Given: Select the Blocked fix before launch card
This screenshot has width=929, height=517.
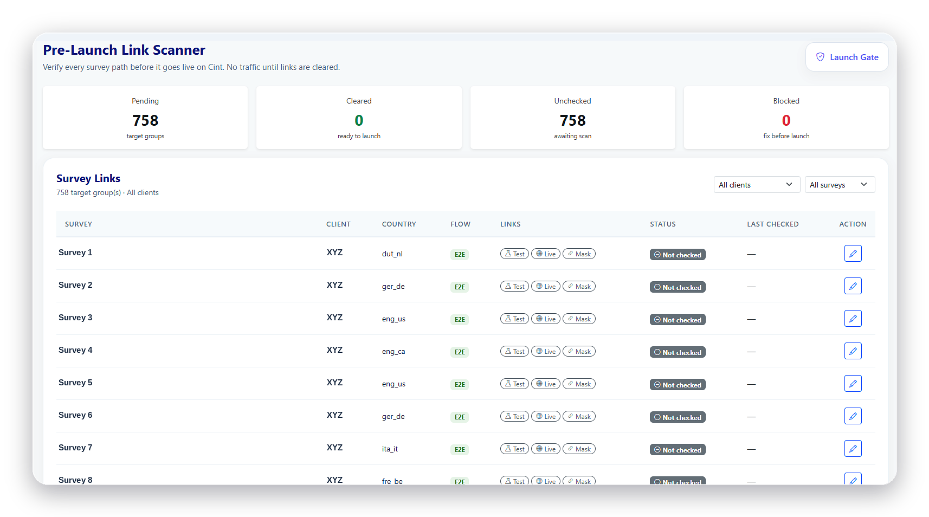Looking at the screenshot, I should (786, 118).
